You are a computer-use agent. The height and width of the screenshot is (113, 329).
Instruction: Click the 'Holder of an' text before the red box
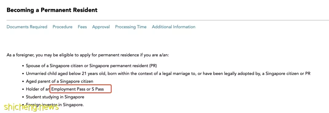(x=38, y=89)
